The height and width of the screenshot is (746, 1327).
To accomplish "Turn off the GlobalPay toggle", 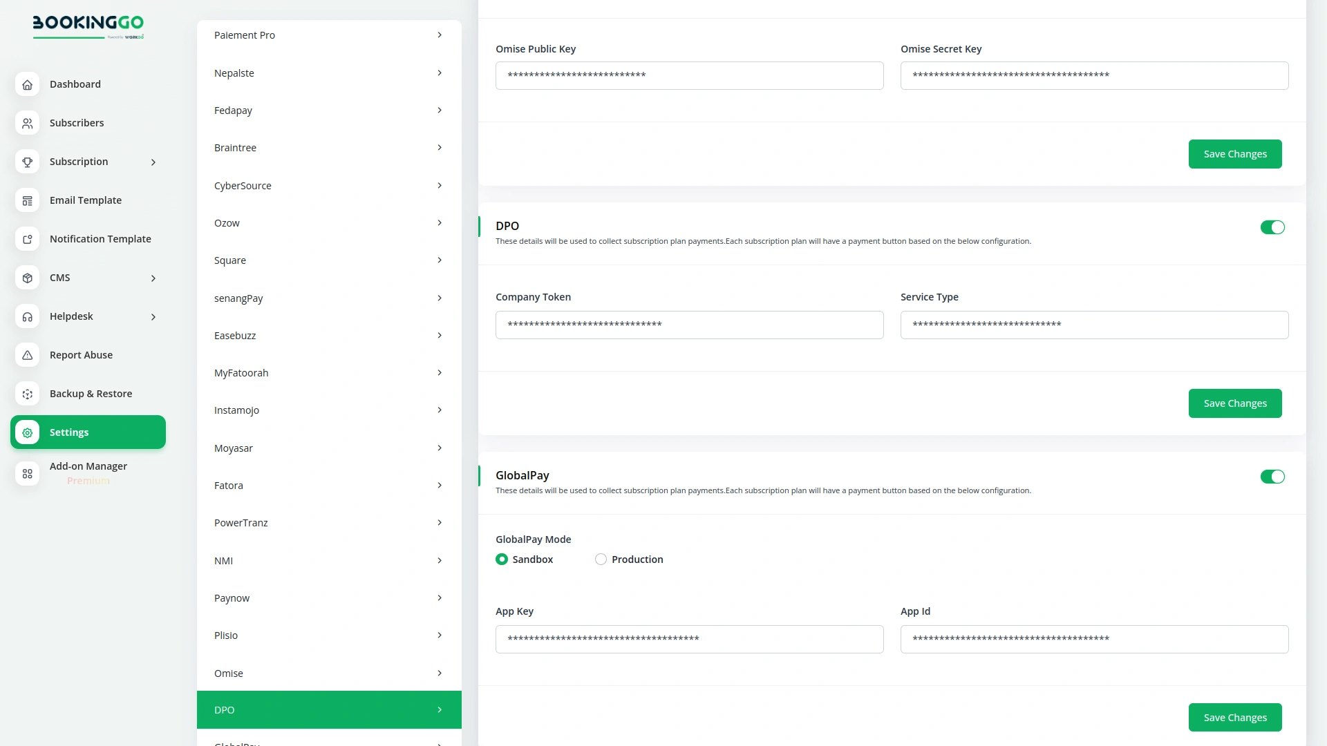I will (1273, 477).
